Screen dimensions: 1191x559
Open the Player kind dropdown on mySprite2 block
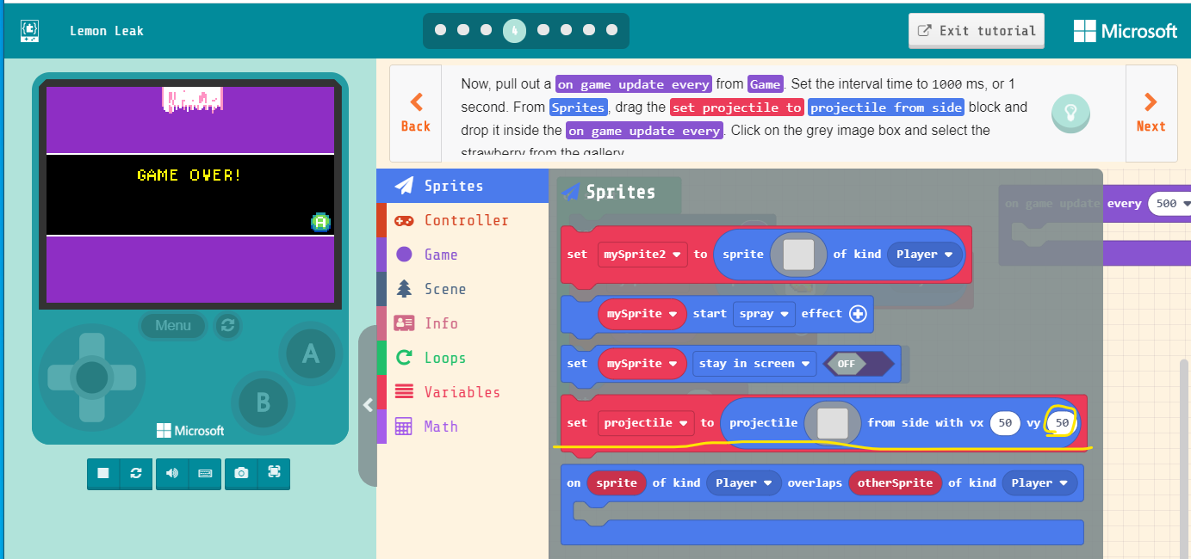[924, 254]
